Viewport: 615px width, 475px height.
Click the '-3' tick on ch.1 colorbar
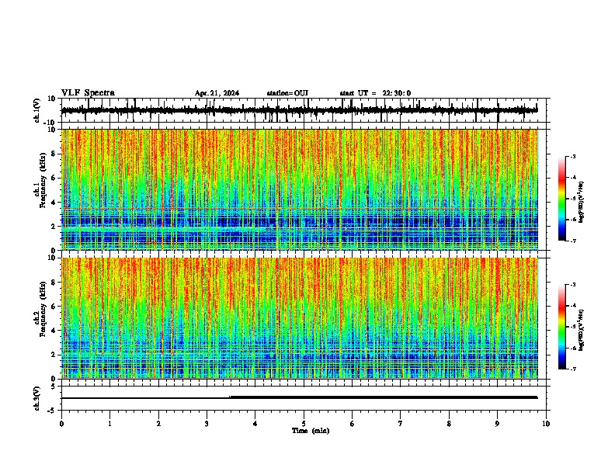point(573,156)
